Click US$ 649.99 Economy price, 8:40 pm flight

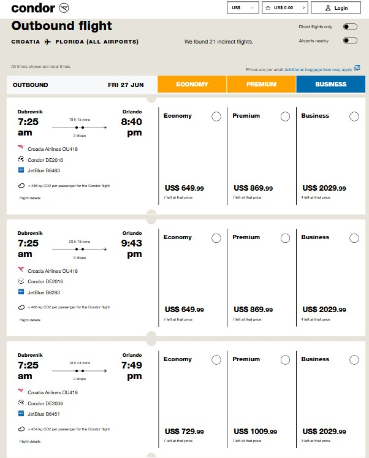[184, 188]
